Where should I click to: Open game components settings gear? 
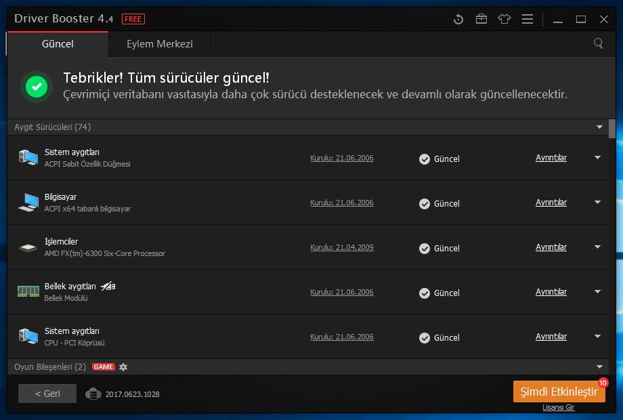pyautogui.click(x=123, y=367)
